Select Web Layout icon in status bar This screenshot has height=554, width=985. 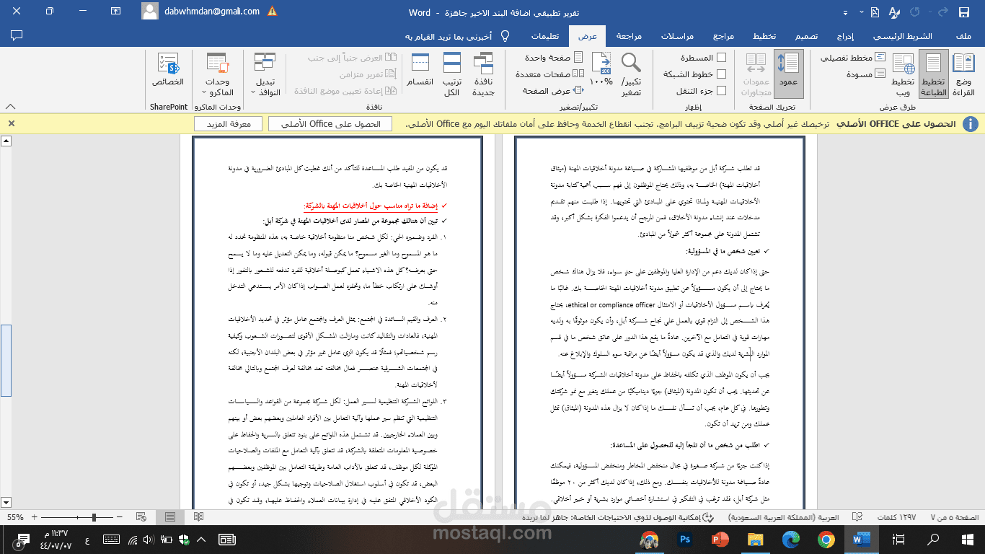(x=143, y=517)
